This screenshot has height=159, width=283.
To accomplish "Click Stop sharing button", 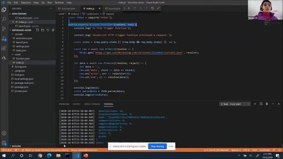I will [x=157, y=146].
